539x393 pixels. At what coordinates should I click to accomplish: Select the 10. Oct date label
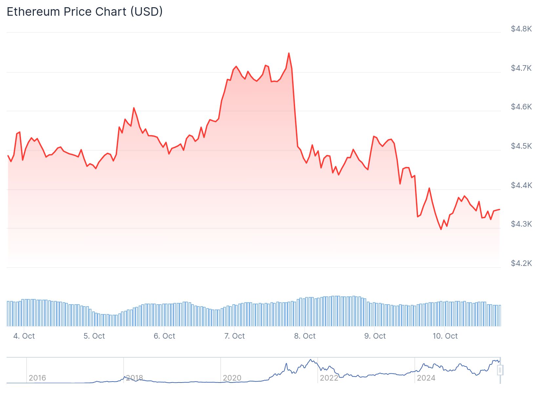coord(445,336)
